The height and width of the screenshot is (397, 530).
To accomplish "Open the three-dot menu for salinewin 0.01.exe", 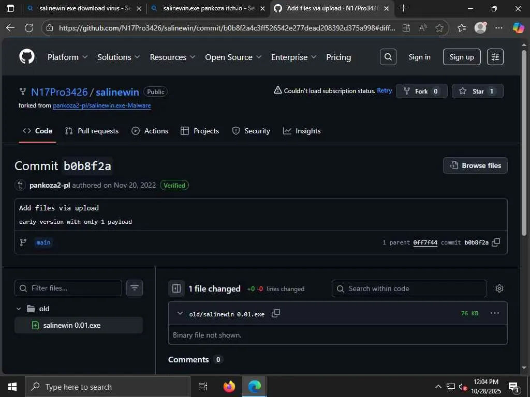I will pyautogui.click(x=494, y=313).
